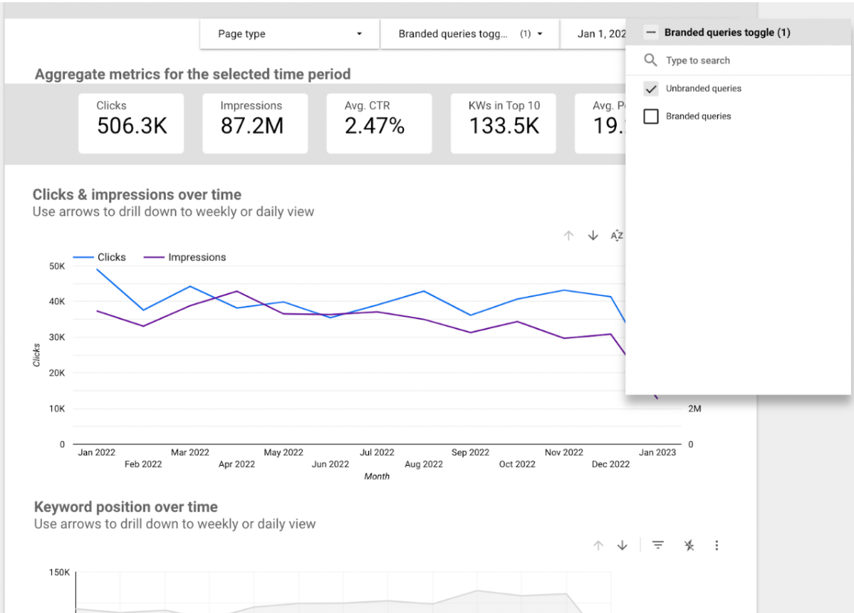Enable the Branded queries checkbox
Screen dimensions: 854x613
(x=652, y=116)
